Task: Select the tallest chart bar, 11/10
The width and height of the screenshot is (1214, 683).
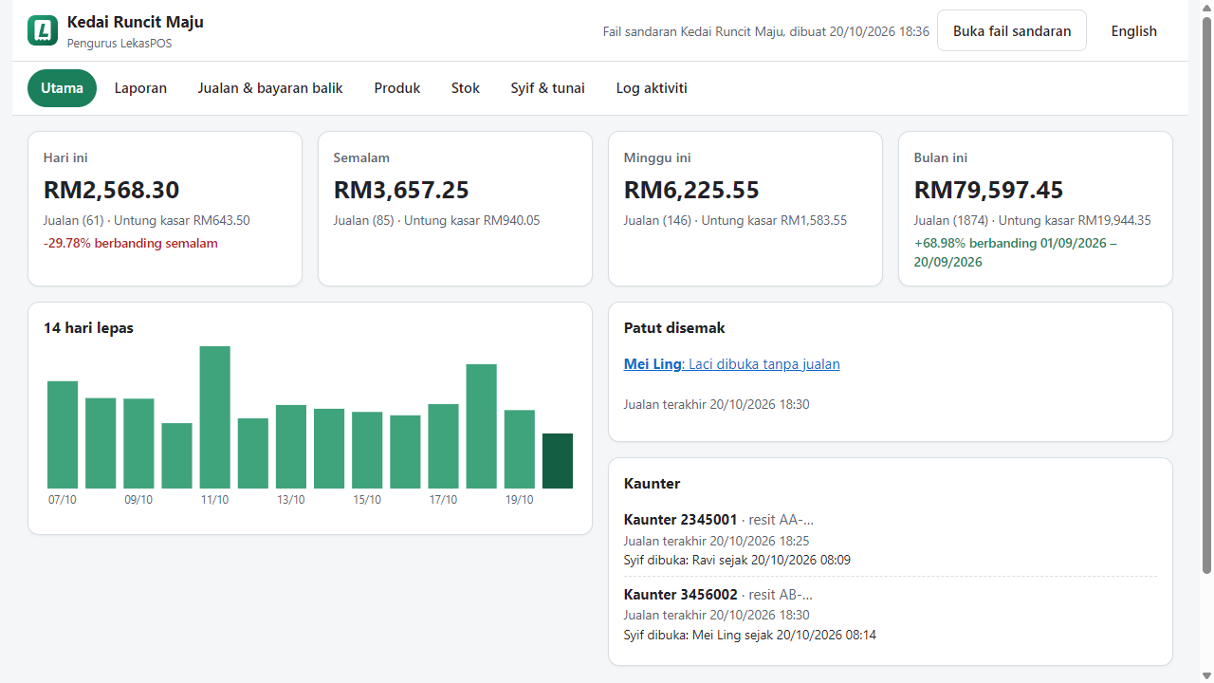Action: click(x=214, y=417)
